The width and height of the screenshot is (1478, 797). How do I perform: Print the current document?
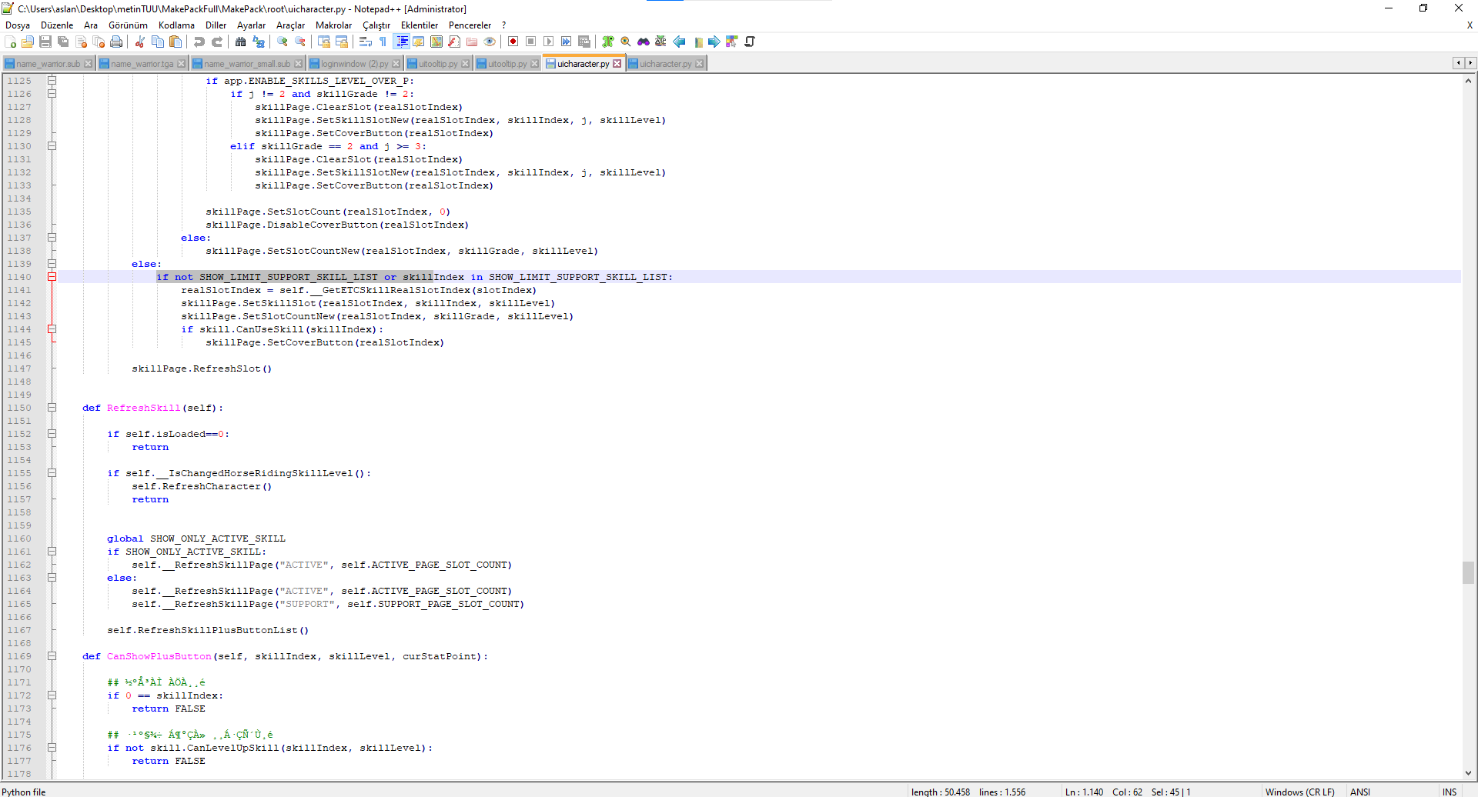(116, 42)
